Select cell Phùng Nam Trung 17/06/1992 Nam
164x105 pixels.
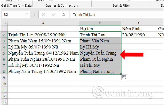pos(43,71)
